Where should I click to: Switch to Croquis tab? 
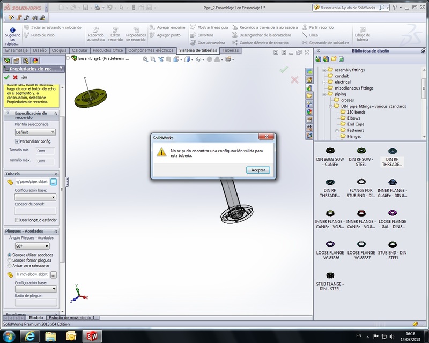coord(59,50)
